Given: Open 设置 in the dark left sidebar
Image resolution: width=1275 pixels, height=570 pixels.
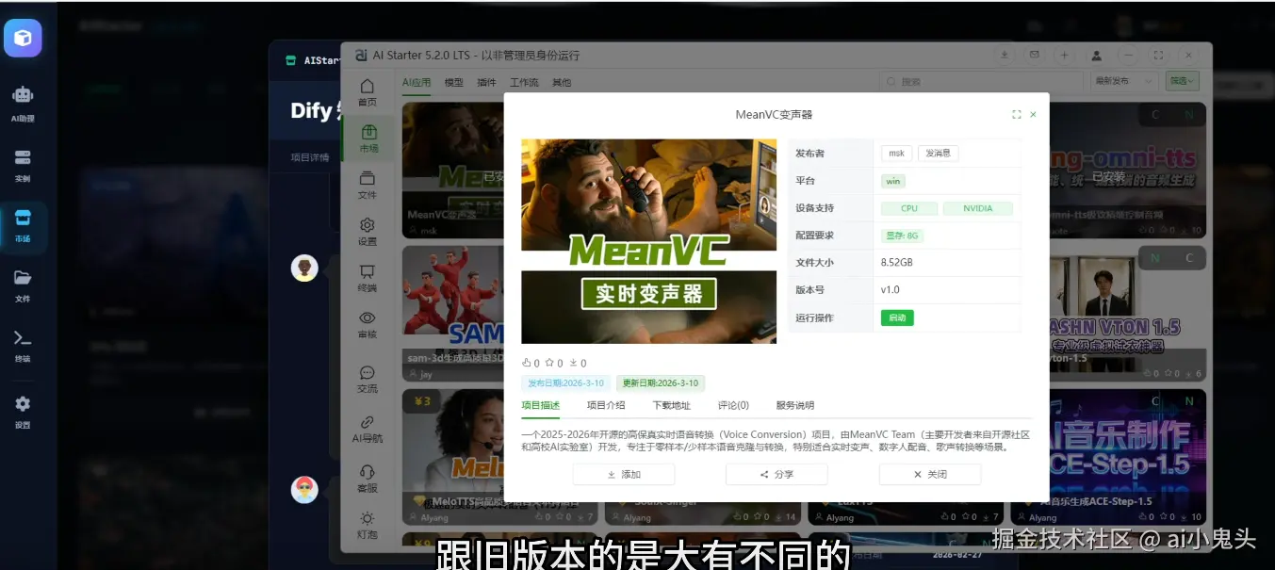Looking at the screenshot, I should (23, 411).
